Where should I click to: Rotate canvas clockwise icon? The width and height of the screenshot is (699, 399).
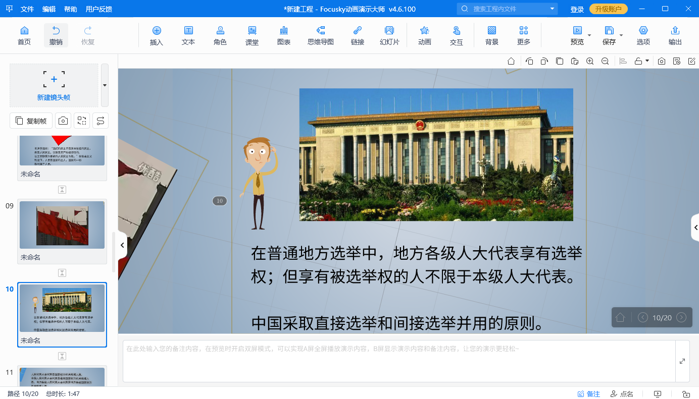point(544,61)
